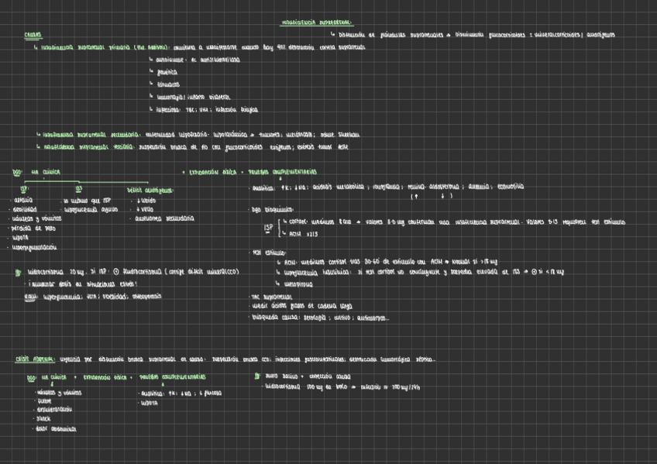
Task: Select "amenorrea secundaria" item
Action: click(165, 218)
